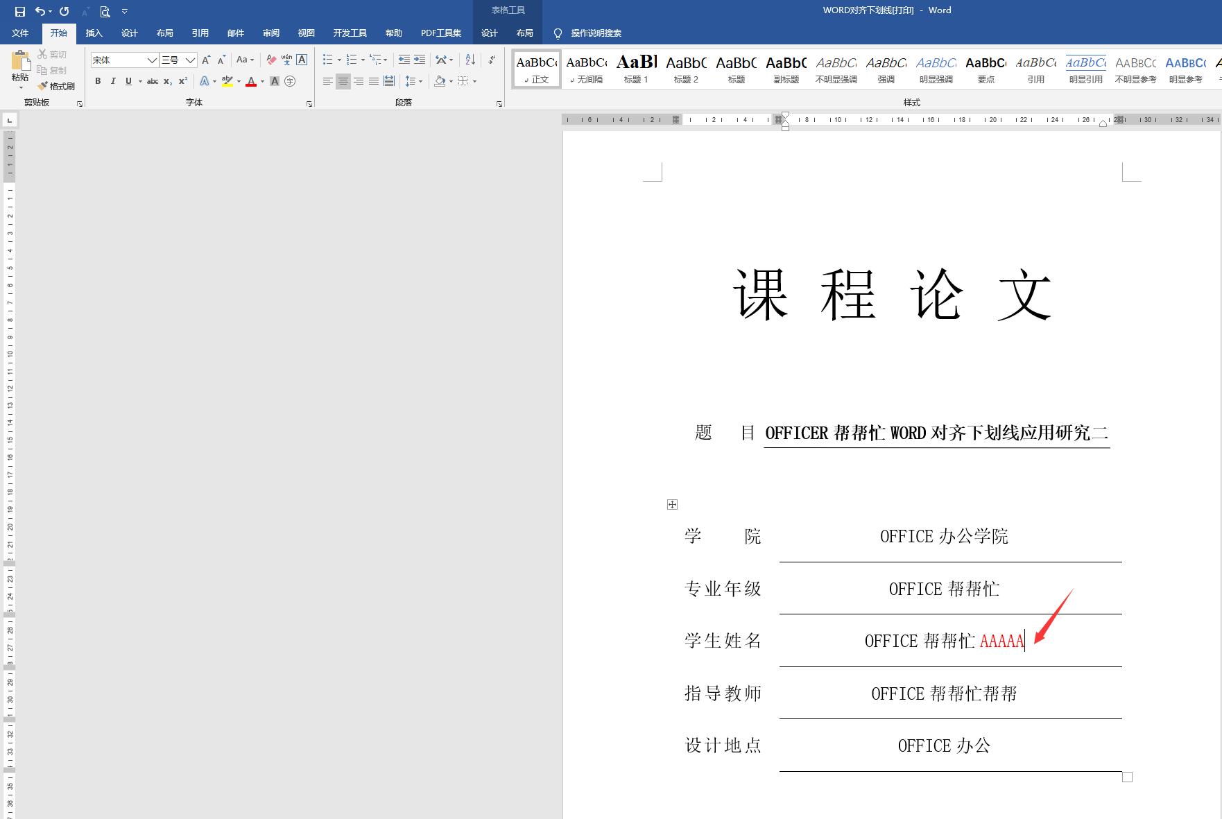Apply strikethrough to text
Viewport: 1222px width, 819px height.
pyautogui.click(x=152, y=81)
